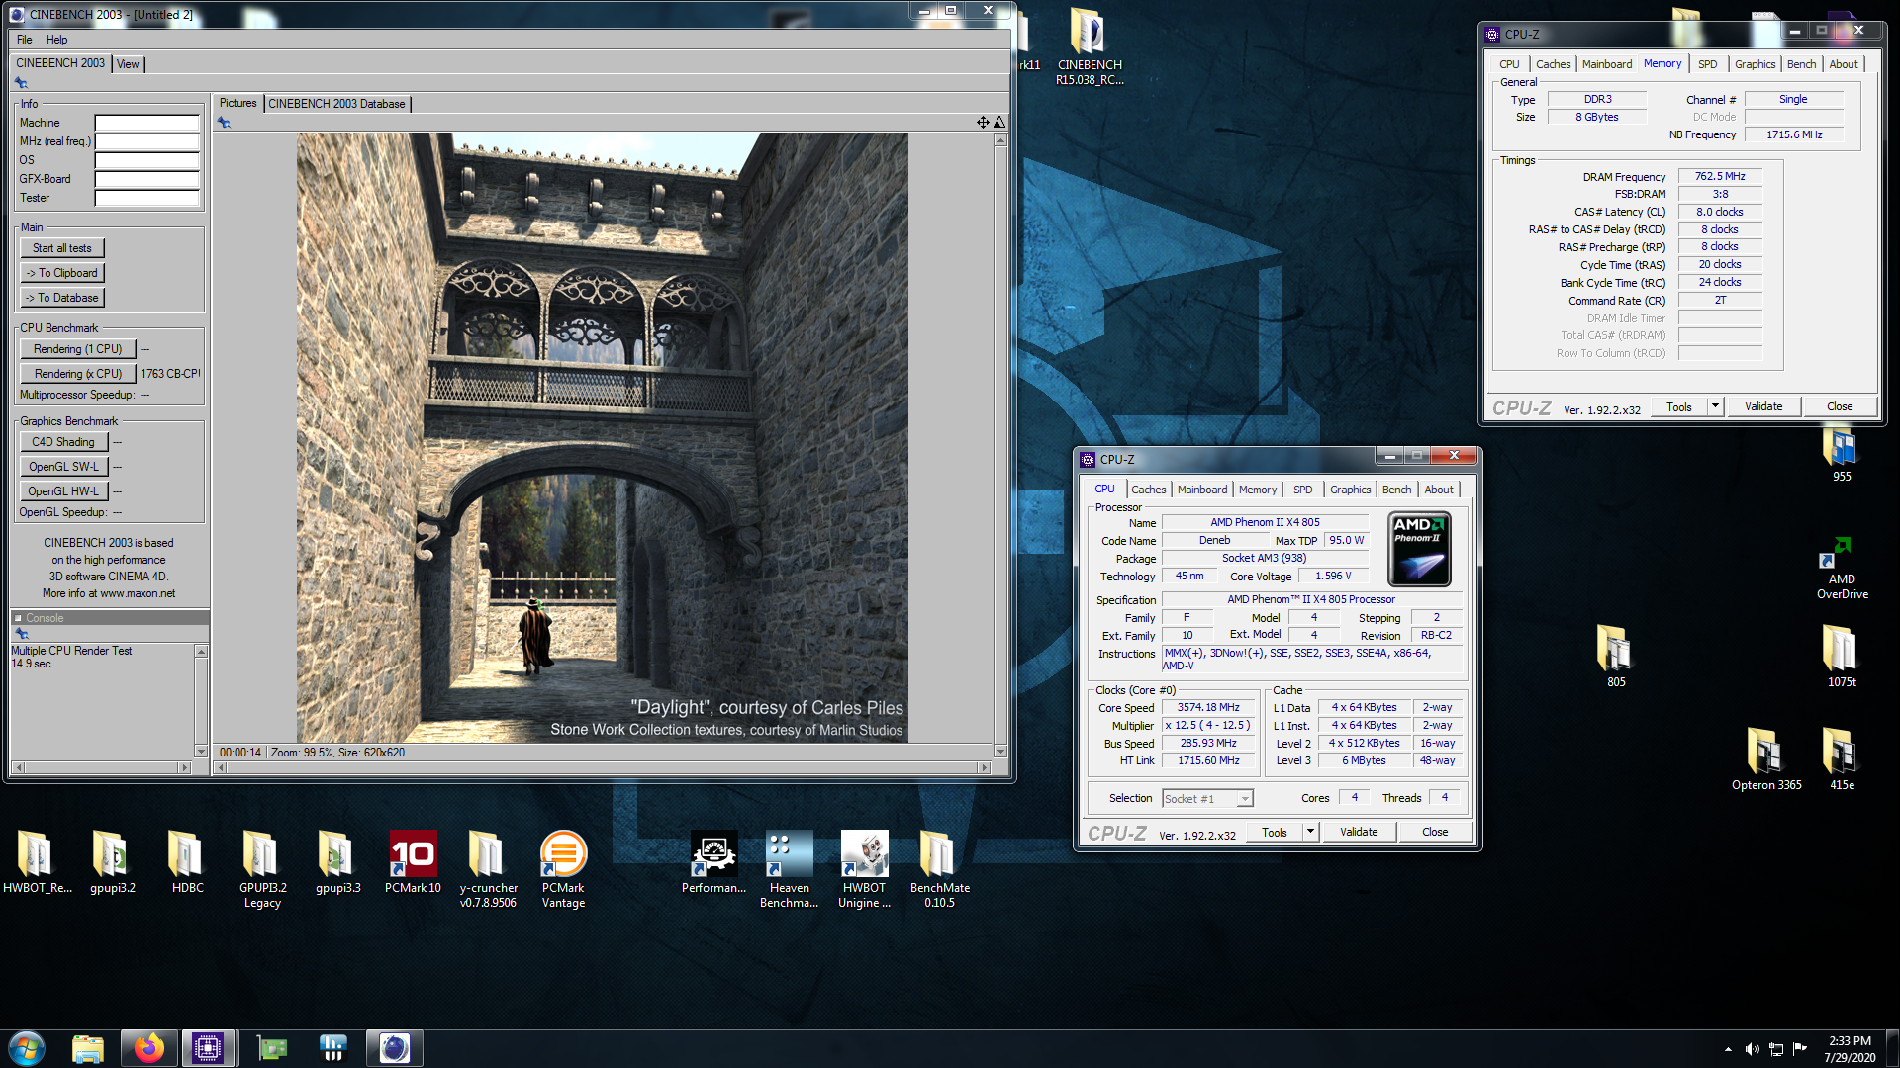Click the Machine input field
The width and height of the screenshot is (1900, 1068).
147,123
